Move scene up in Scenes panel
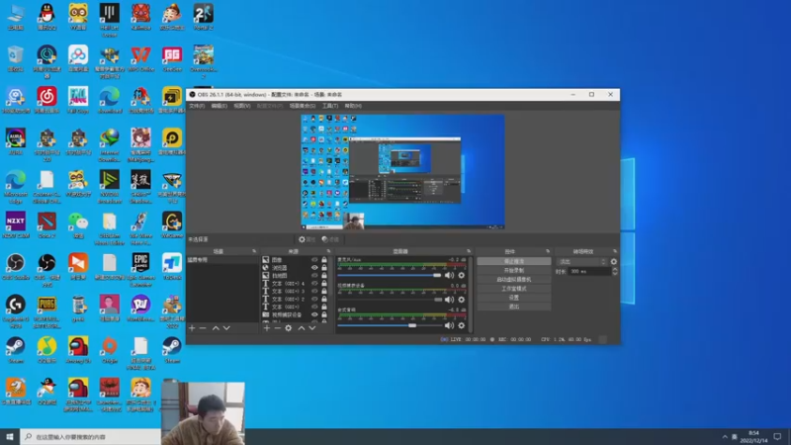This screenshot has width=791, height=445. coord(216,328)
